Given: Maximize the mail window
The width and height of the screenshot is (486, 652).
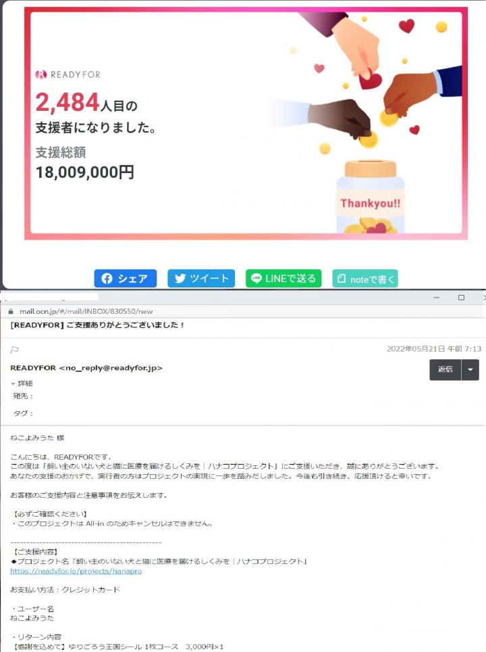Looking at the screenshot, I should tap(461, 298).
